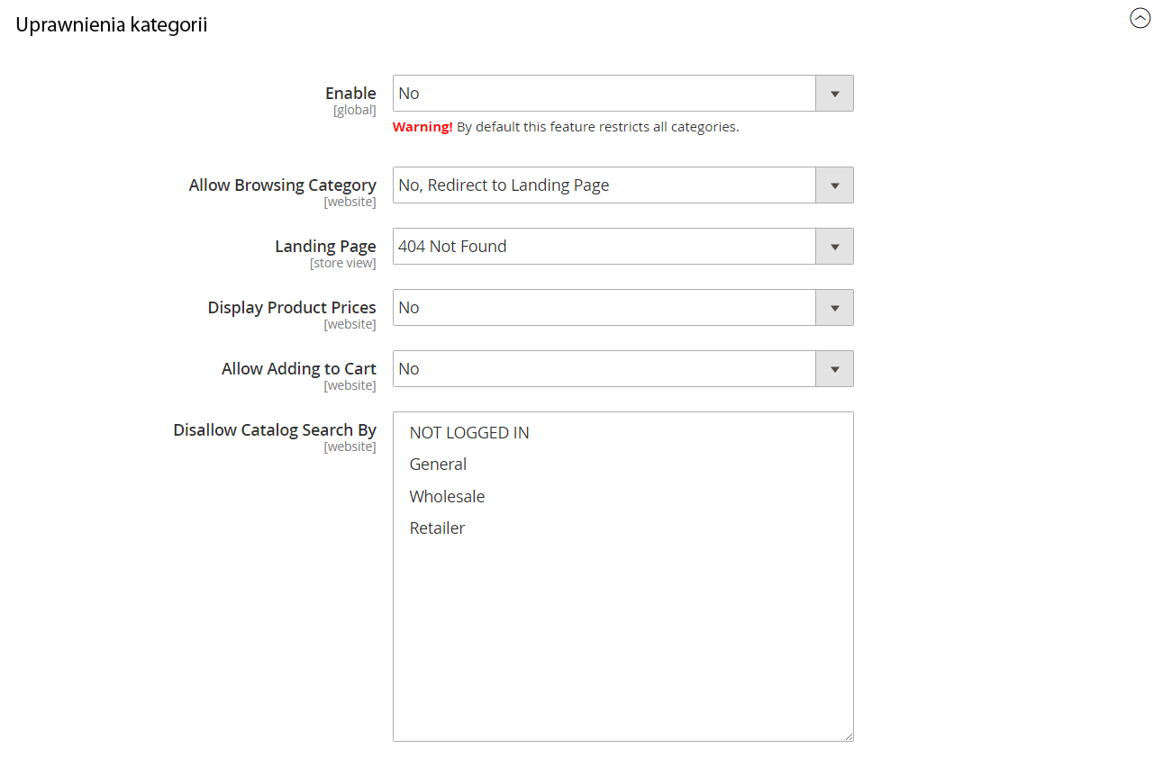This screenshot has width=1163, height=758.
Task: Click the Disallow Catalog Search By label
Action: (275, 430)
